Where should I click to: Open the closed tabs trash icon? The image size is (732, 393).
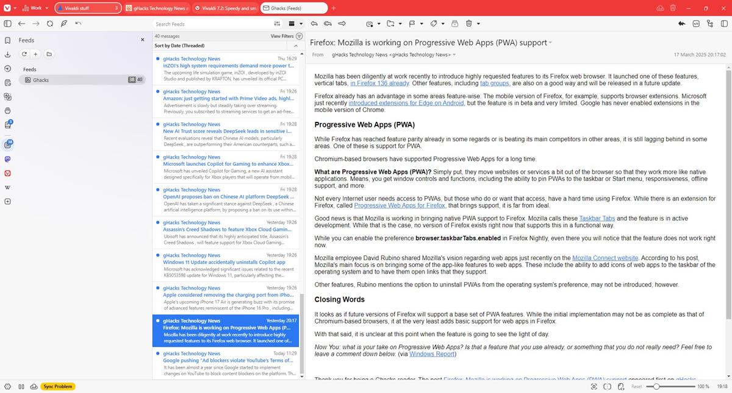673,8
